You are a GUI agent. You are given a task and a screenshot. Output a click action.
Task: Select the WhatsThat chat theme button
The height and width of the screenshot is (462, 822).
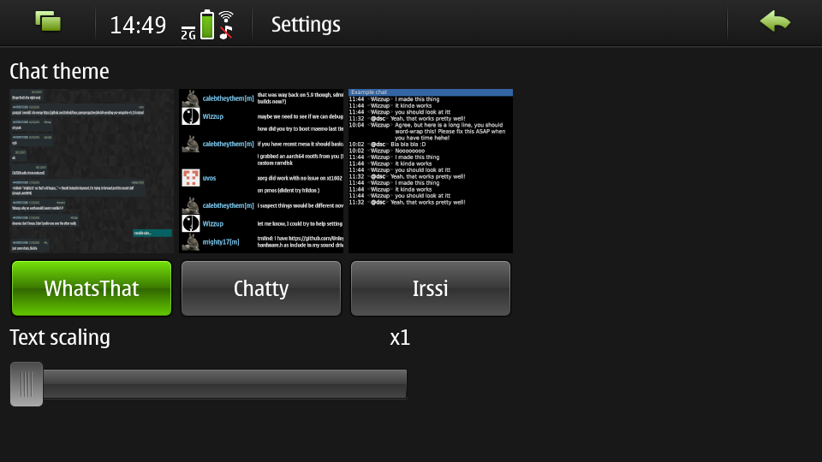(x=92, y=288)
